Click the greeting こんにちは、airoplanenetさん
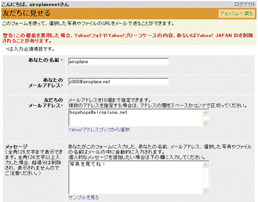The width and height of the screenshot is (258, 202). pos(35,4)
